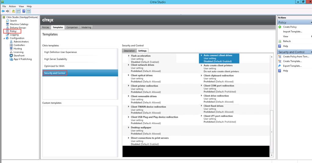Open the Action menu
This screenshot has width=312, height=163.
[x=12, y=6]
